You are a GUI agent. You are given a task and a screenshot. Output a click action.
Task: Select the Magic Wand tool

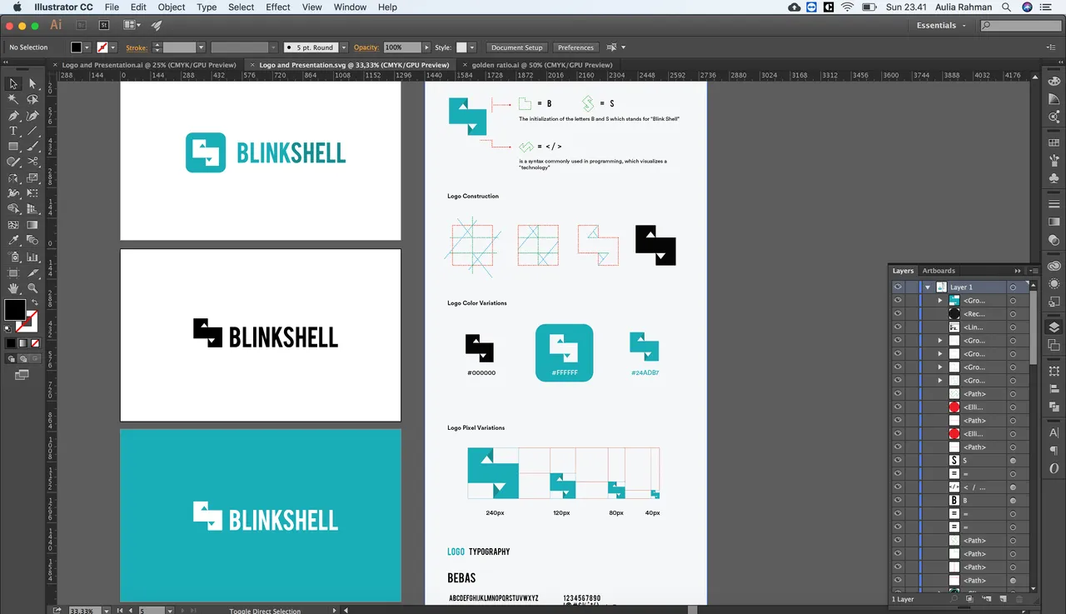pos(13,99)
